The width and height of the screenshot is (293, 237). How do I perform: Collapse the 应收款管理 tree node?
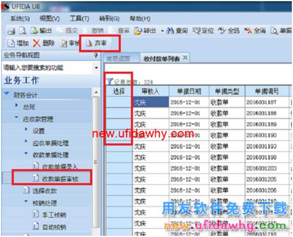pos(16,117)
